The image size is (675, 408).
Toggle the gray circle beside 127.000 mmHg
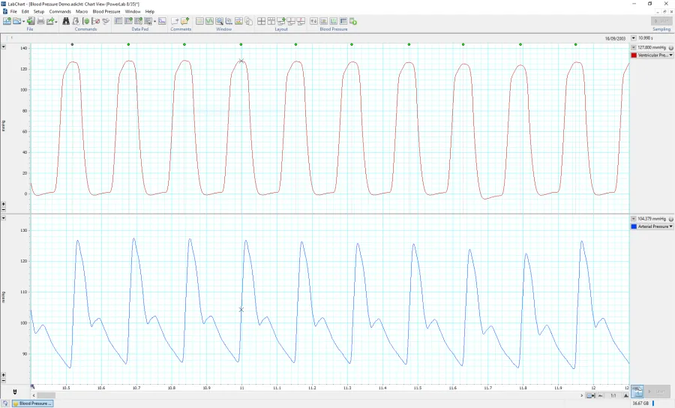[x=671, y=47]
